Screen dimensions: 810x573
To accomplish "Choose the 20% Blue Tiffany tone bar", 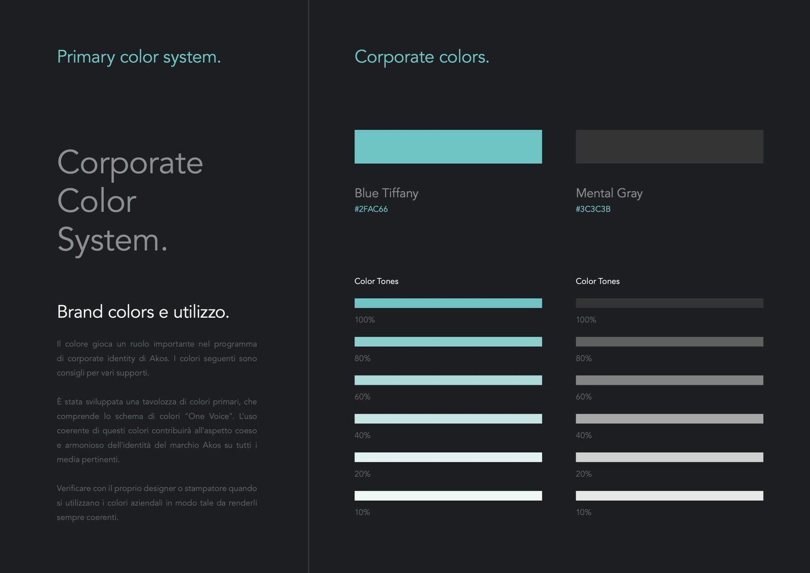I will [448, 457].
